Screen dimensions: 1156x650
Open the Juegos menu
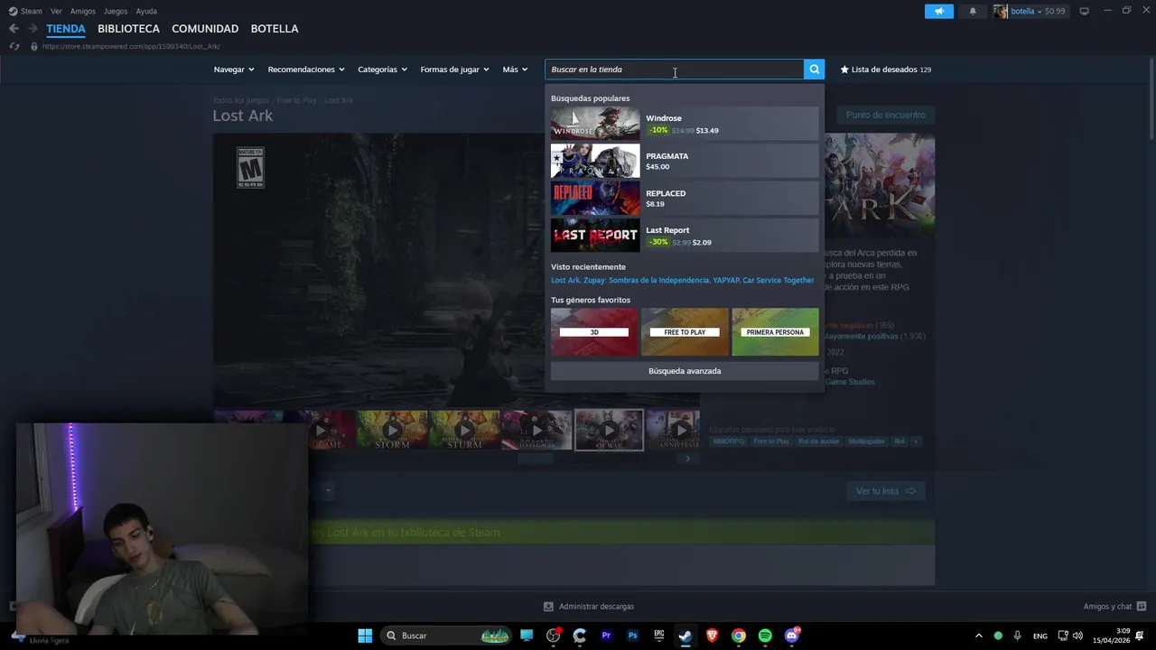(116, 11)
